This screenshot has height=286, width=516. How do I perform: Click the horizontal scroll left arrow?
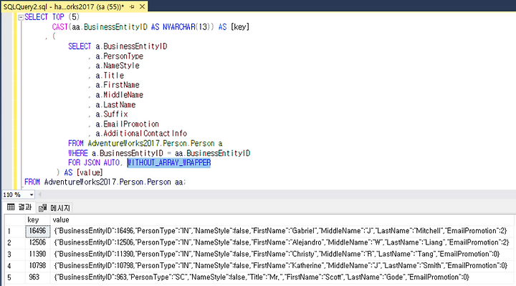(40, 194)
